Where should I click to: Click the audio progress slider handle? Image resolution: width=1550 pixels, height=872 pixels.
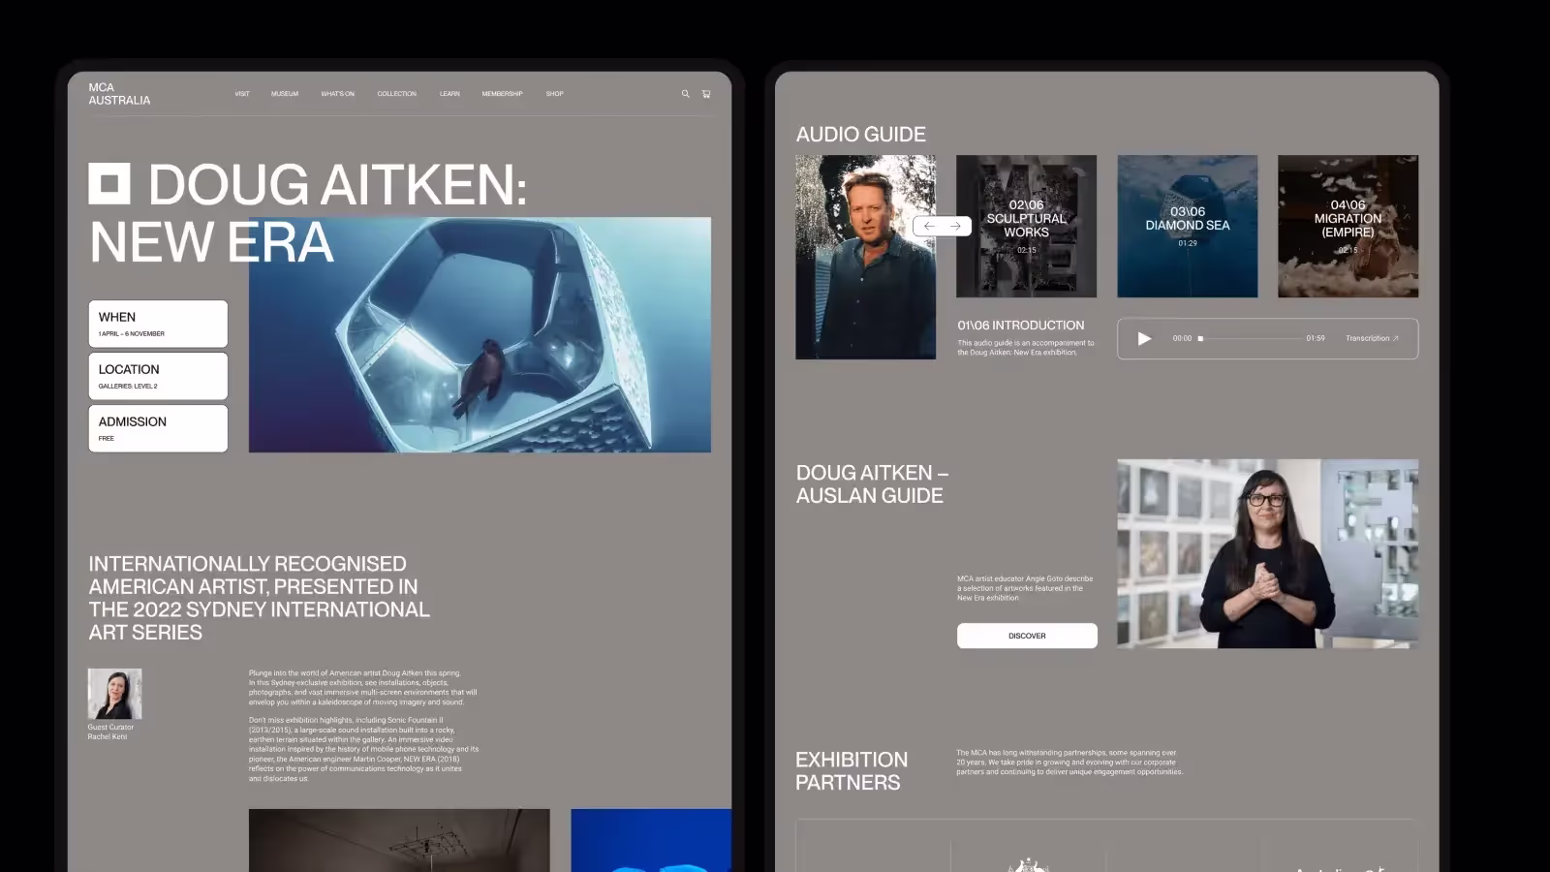[x=1200, y=338]
